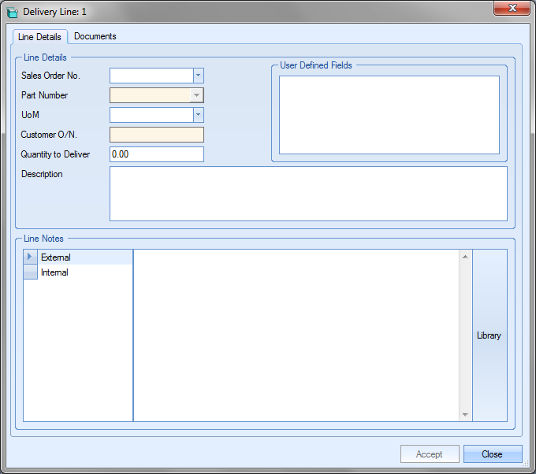Open the notes Library
The height and width of the screenshot is (474, 536).
click(489, 335)
